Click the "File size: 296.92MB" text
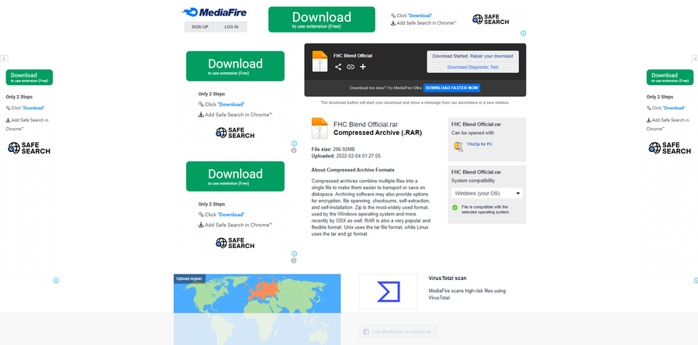This screenshot has width=698, height=345. [x=333, y=149]
